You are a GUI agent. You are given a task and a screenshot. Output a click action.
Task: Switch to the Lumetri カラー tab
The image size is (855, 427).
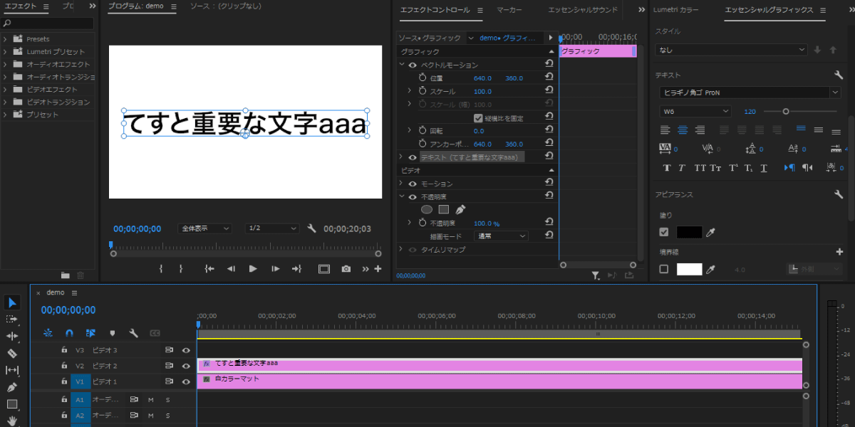pyautogui.click(x=675, y=10)
